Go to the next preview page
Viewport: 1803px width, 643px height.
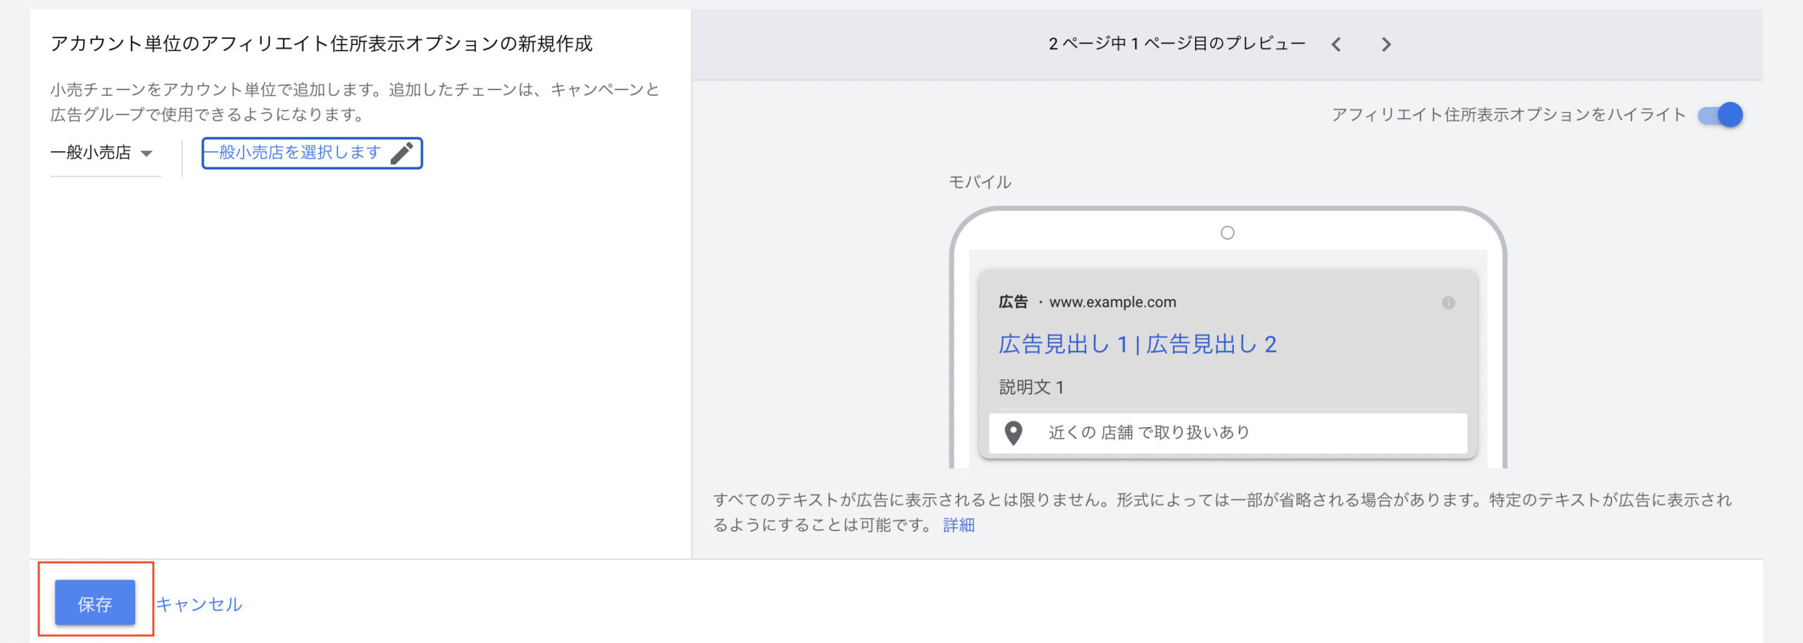pos(1386,45)
